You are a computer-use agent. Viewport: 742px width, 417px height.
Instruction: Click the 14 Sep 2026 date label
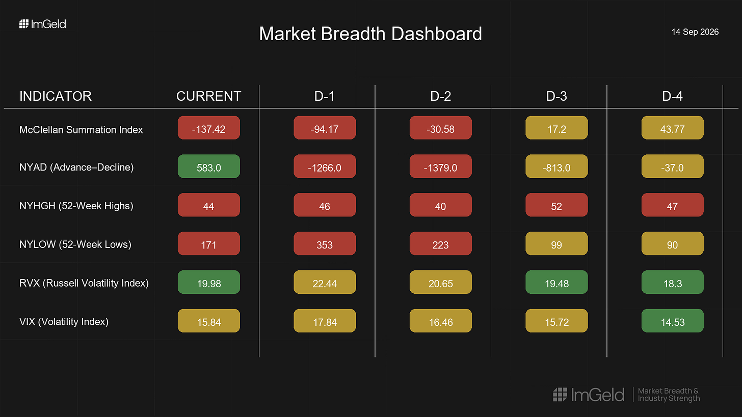point(695,32)
